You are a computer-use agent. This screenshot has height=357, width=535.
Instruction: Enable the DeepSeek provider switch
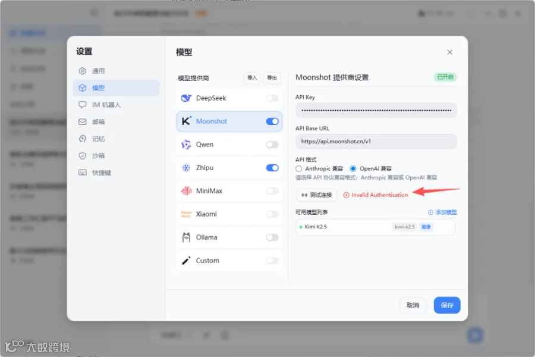(272, 98)
